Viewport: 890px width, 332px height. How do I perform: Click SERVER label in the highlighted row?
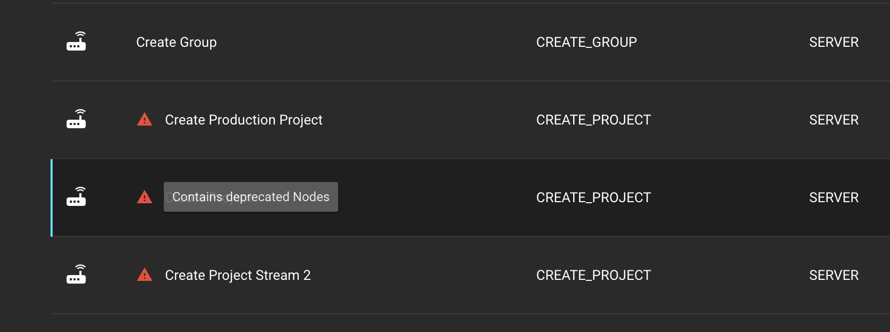pyautogui.click(x=834, y=197)
